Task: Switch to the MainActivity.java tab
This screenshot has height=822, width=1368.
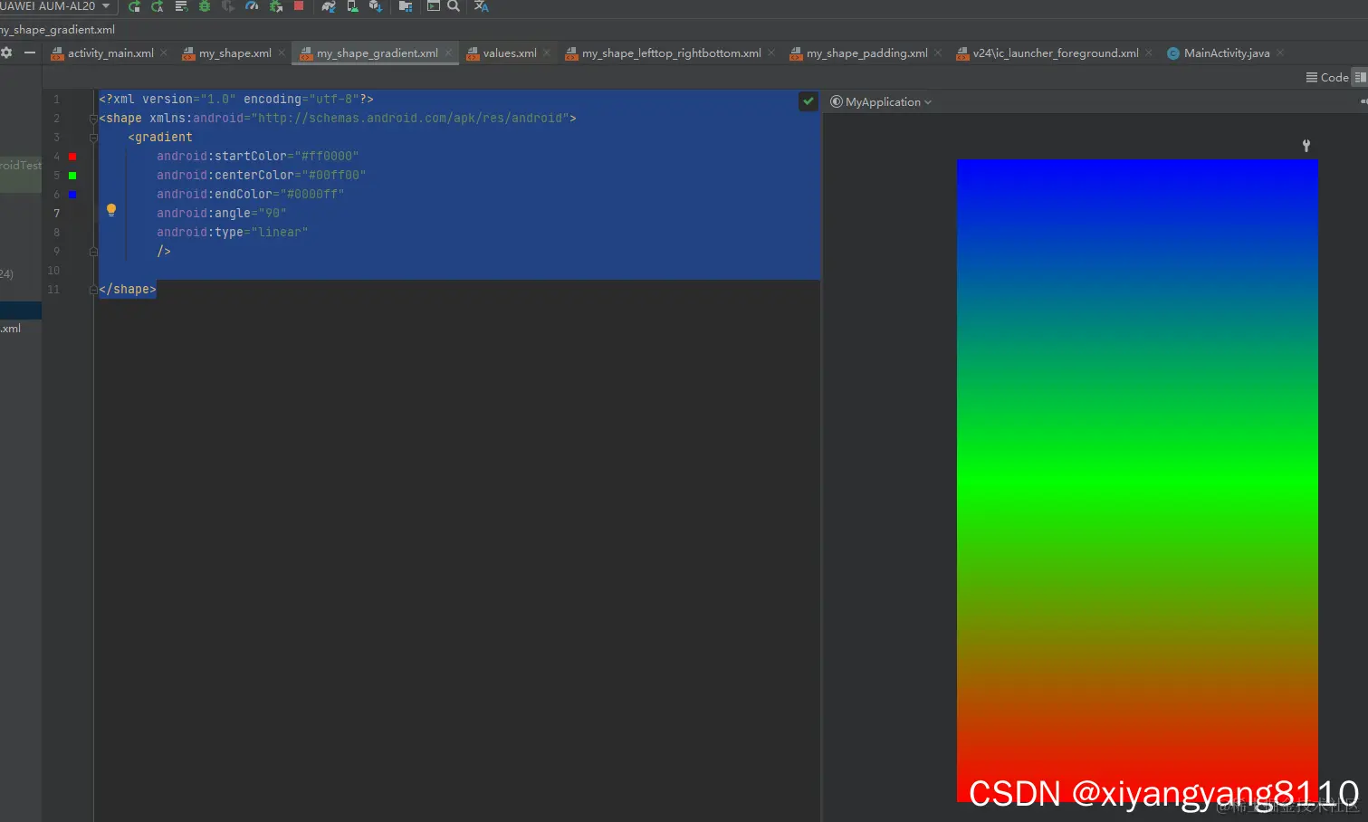Action: pyautogui.click(x=1226, y=53)
